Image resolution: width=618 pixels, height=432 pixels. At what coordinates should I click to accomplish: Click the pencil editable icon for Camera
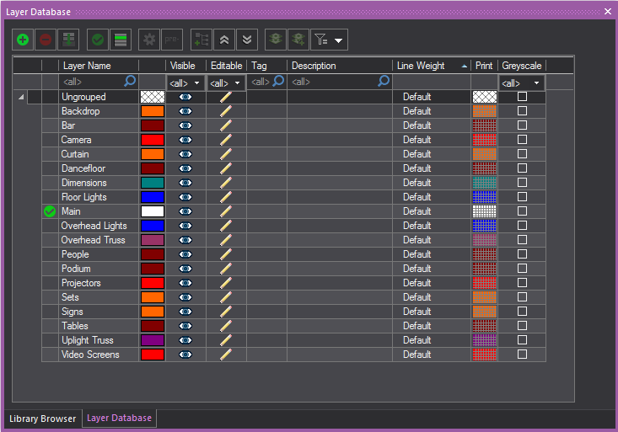(225, 140)
